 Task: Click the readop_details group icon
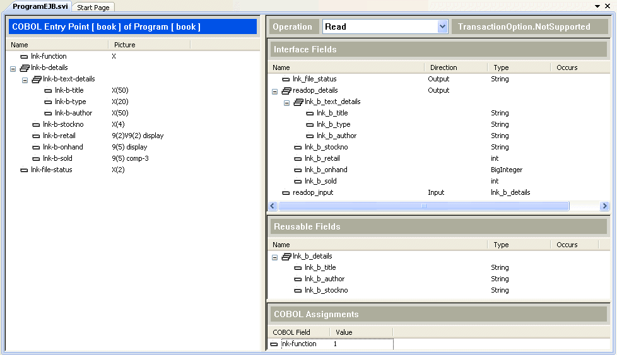pos(286,91)
